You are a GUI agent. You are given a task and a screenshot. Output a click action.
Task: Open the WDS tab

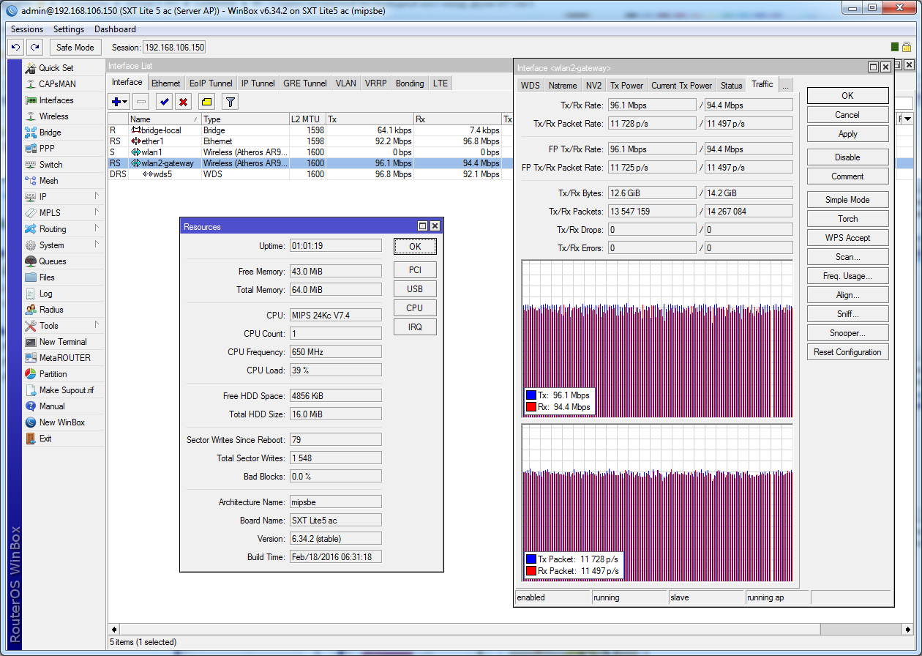pyautogui.click(x=531, y=86)
